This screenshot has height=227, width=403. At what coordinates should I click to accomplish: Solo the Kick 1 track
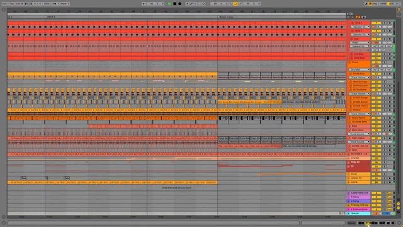[x=385, y=23]
